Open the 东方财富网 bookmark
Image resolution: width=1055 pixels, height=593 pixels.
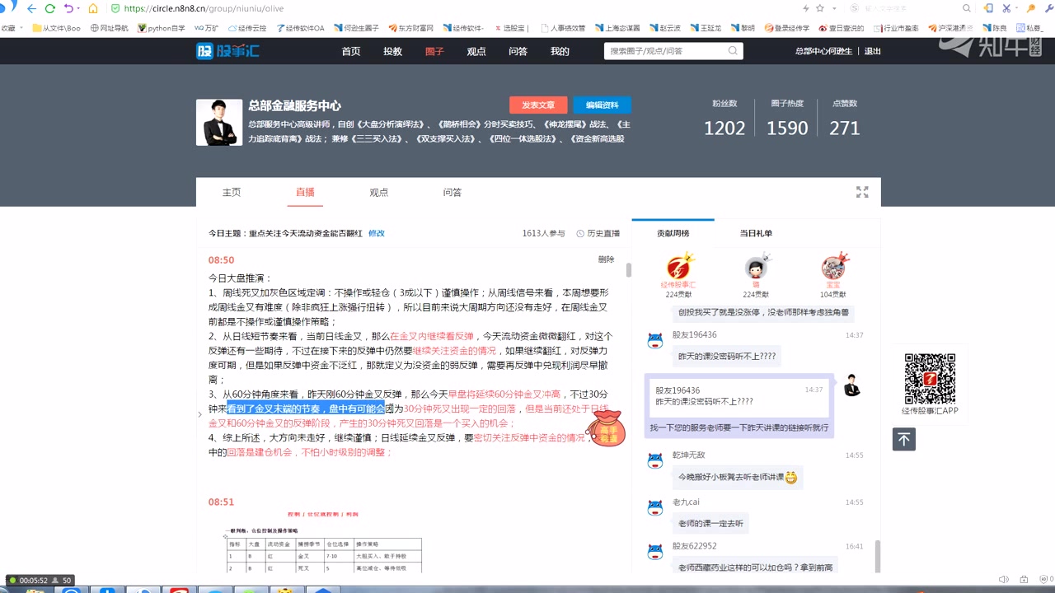coord(410,27)
